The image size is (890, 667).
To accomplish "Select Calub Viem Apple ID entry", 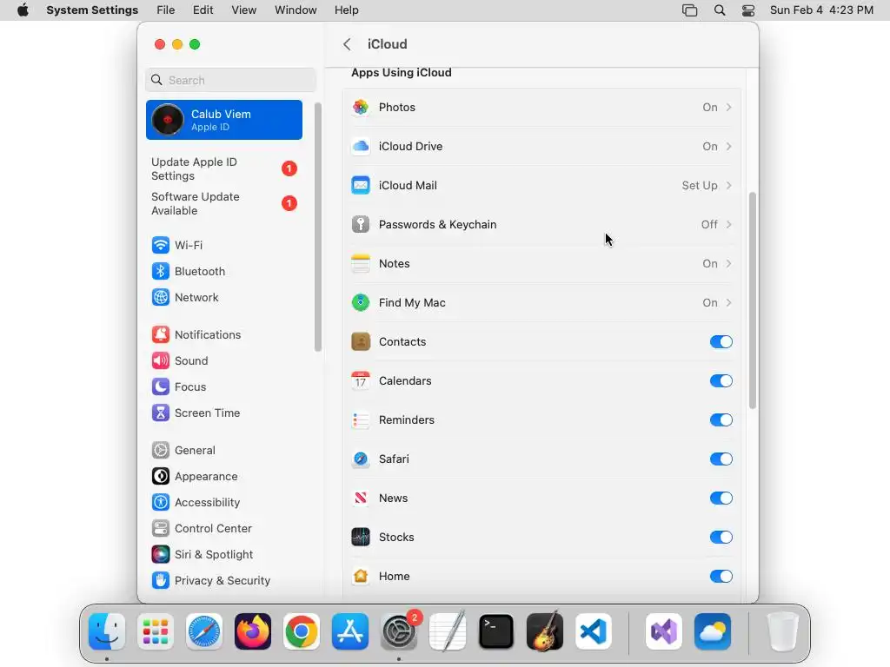I will (x=224, y=120).
